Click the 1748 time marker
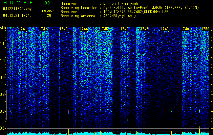 (x=165, y=29)
